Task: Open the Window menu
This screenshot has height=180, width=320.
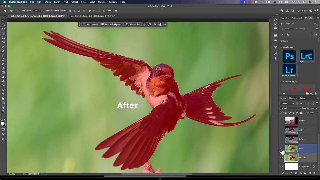Action: [113, 2]
